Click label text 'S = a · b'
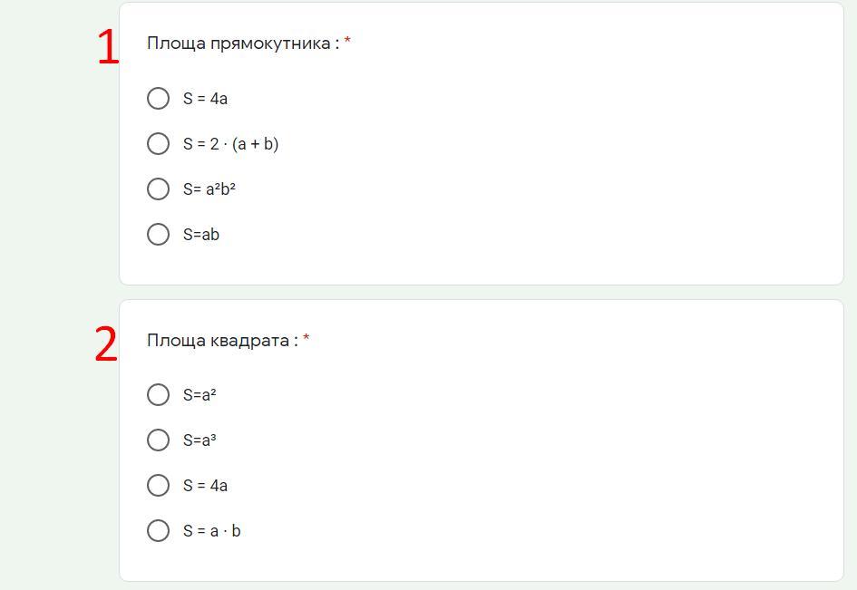The width and height of the screenshot is (857, 590). coord(211,531)
